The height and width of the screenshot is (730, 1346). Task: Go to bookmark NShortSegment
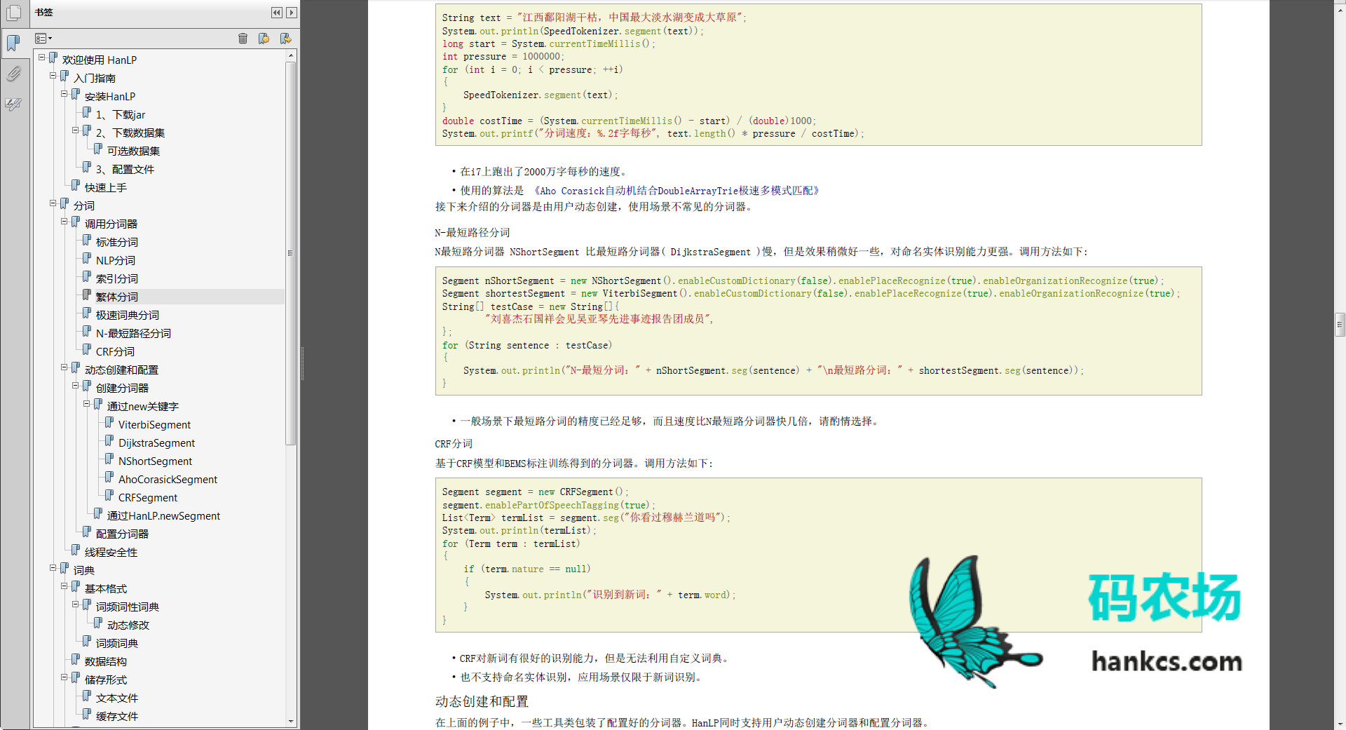[x=155, y=461]
